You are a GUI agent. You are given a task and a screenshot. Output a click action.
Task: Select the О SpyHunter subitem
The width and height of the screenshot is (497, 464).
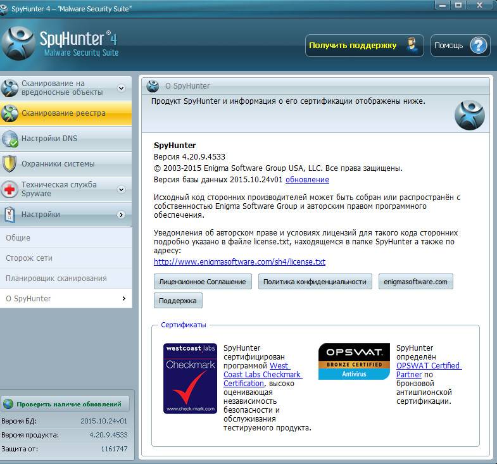(x=66, y=299)
